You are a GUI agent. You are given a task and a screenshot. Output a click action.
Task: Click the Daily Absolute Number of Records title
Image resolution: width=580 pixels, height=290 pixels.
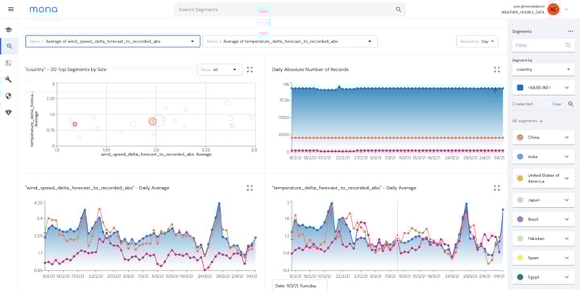point(310,69)
